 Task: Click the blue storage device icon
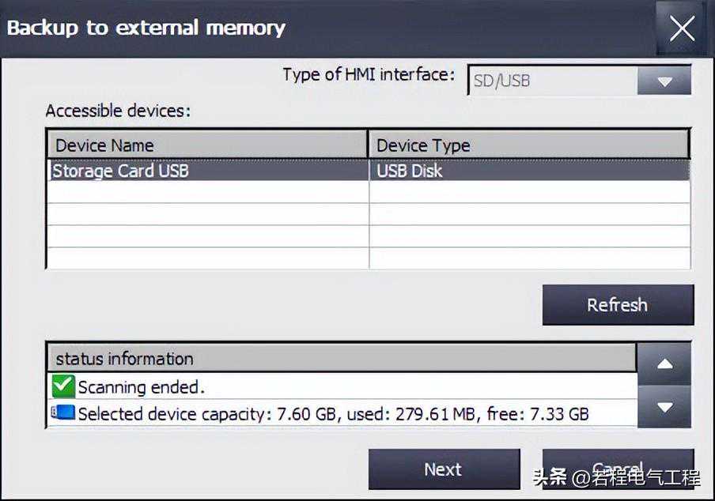pos(63,412)
